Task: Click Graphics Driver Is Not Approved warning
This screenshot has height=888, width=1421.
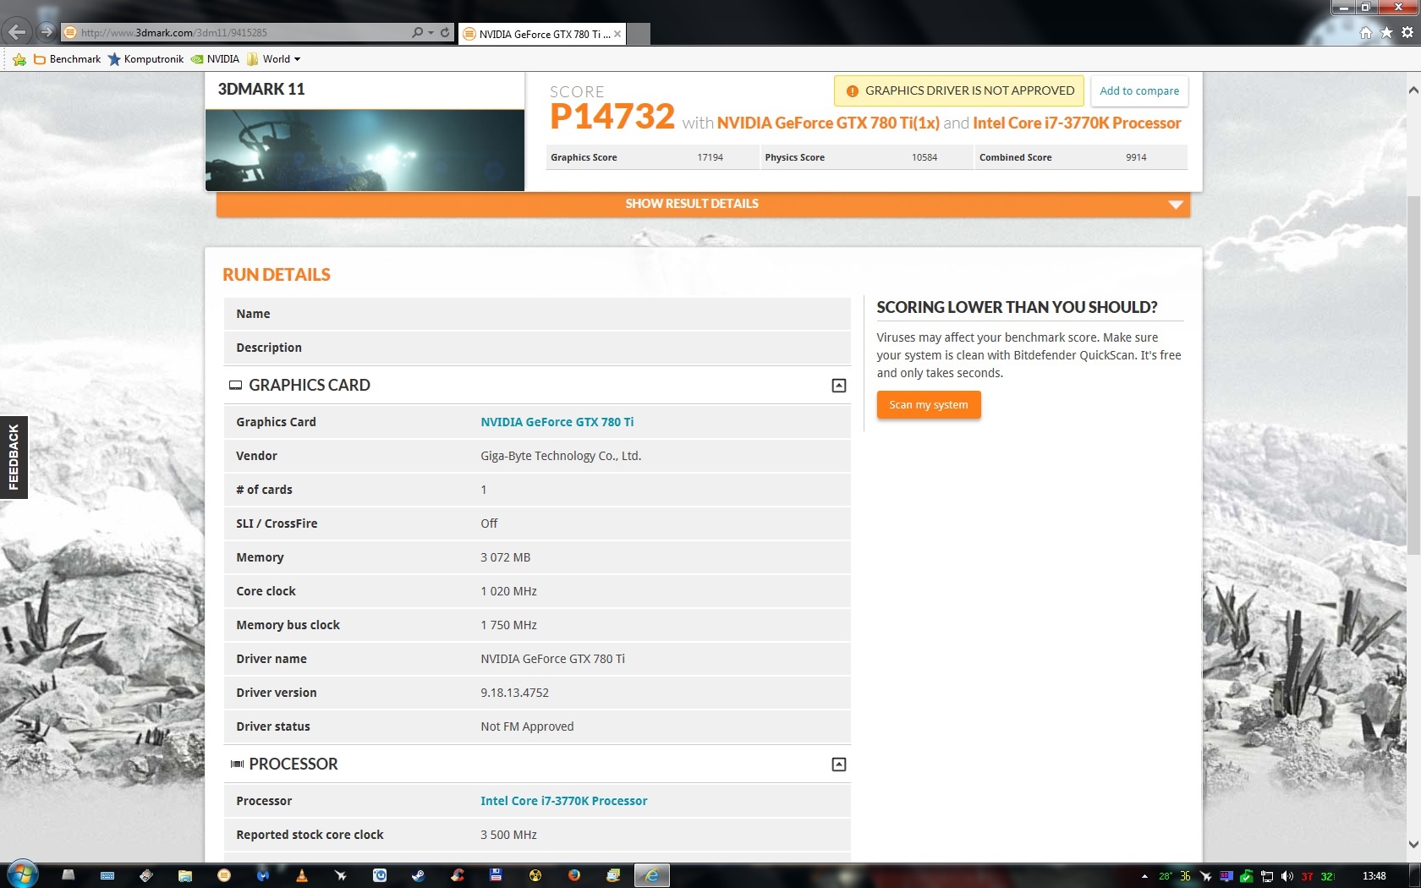Action: [959, 90]
